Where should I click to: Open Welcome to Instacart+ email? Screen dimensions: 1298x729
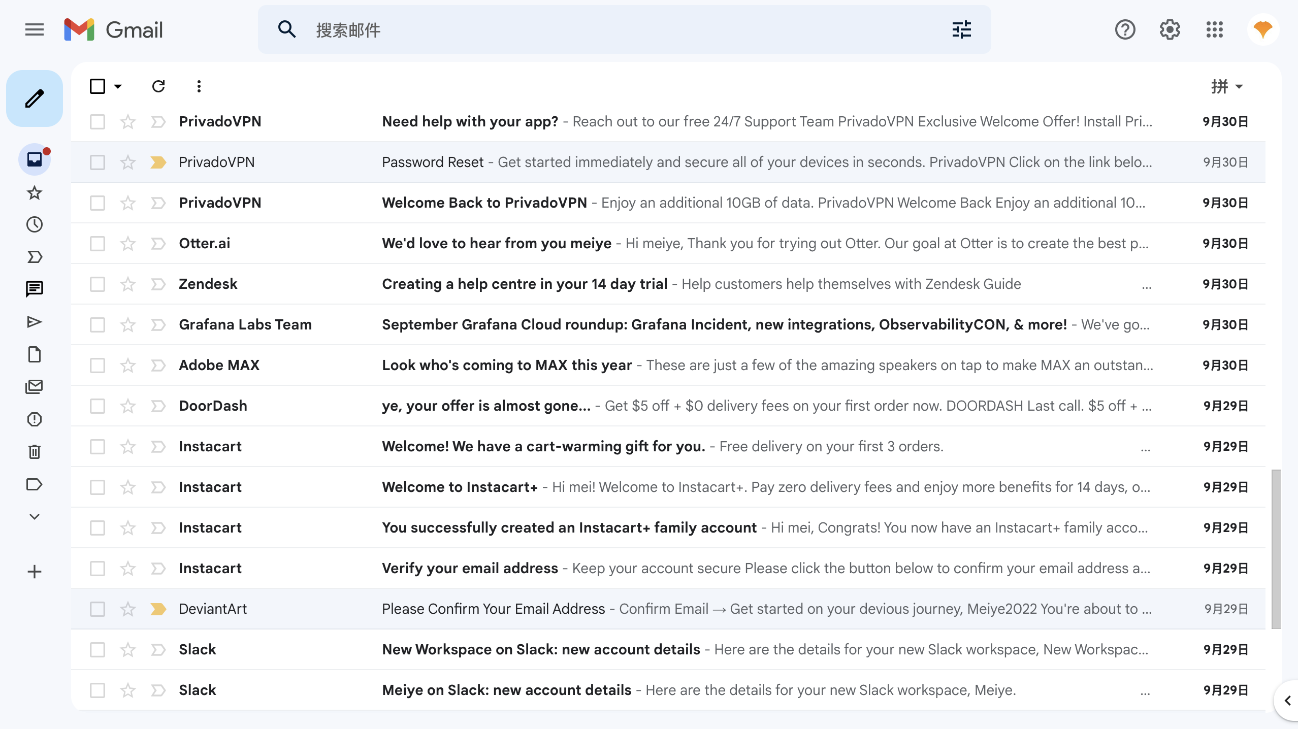click(668, 487)
